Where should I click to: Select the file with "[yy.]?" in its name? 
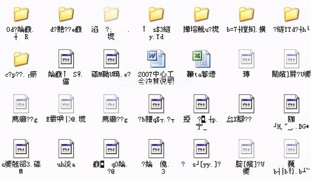coord(201,149)
